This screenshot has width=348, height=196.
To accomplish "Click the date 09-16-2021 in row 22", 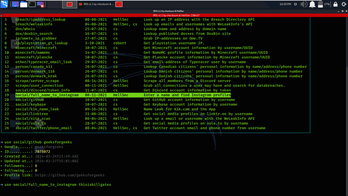I will click(x=96, y=109).
